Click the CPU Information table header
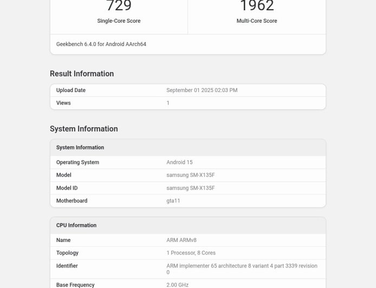This screenshot has width=376, height=288. pyautogui.click(x=188, y=225)
